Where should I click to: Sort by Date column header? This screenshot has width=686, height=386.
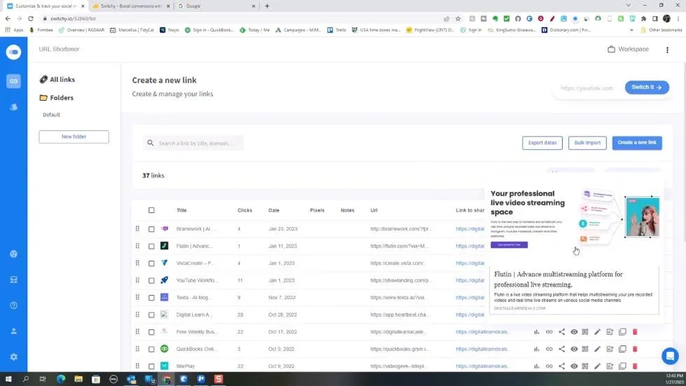click(x=274, y=210)
